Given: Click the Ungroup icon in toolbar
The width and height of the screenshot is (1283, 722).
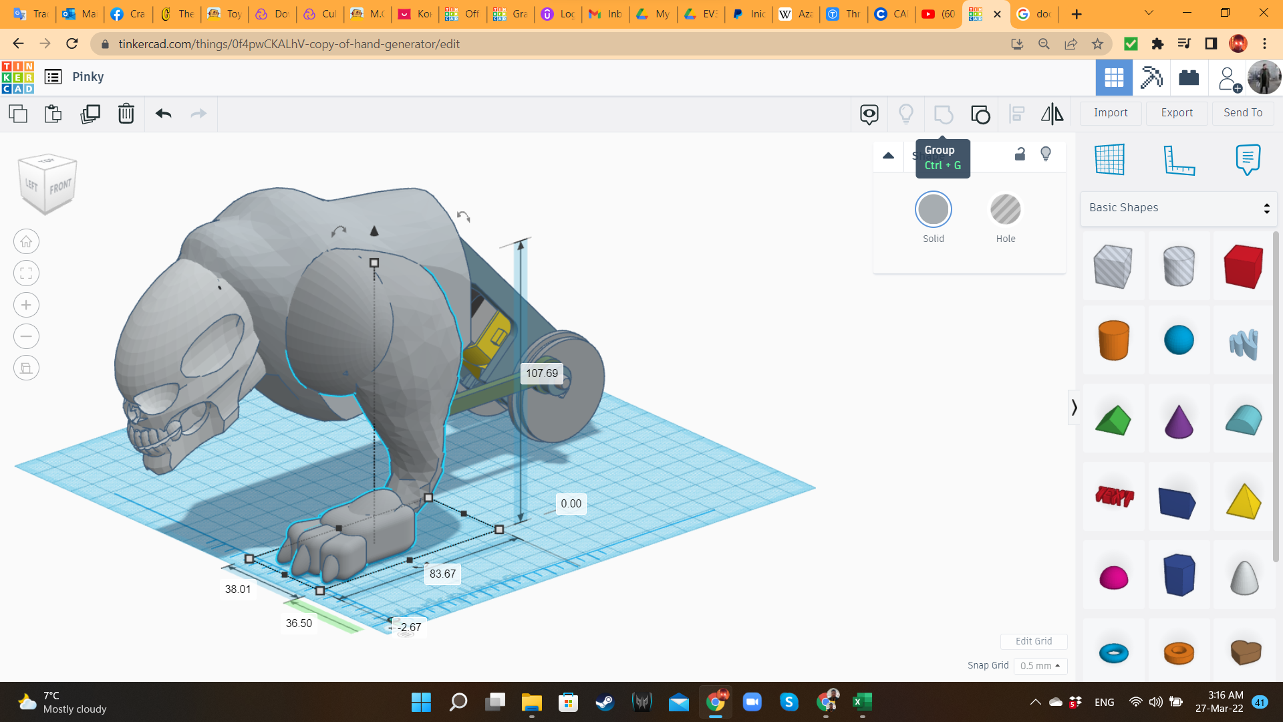Looking at the screenshot, I should tap(980, 114).
